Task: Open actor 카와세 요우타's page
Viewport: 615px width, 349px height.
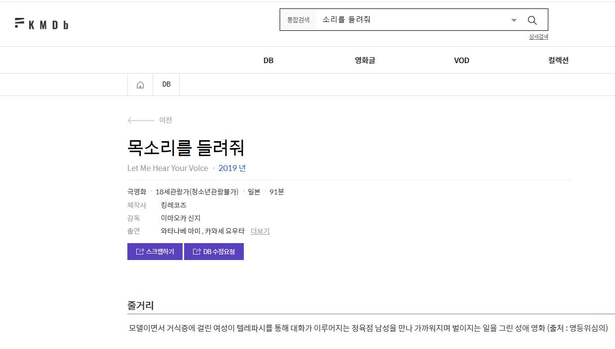Action: click(x=224, y=231)
